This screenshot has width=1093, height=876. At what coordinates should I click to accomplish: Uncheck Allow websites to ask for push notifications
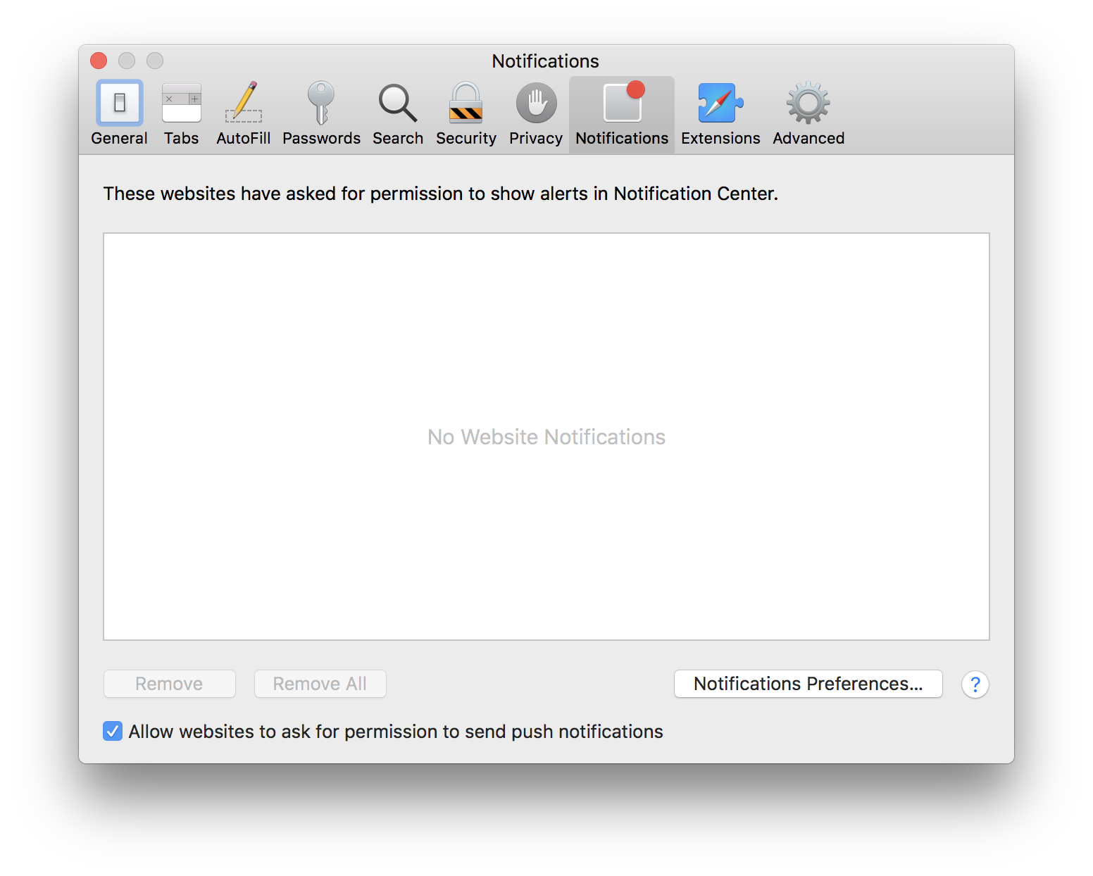click(113, 732)
